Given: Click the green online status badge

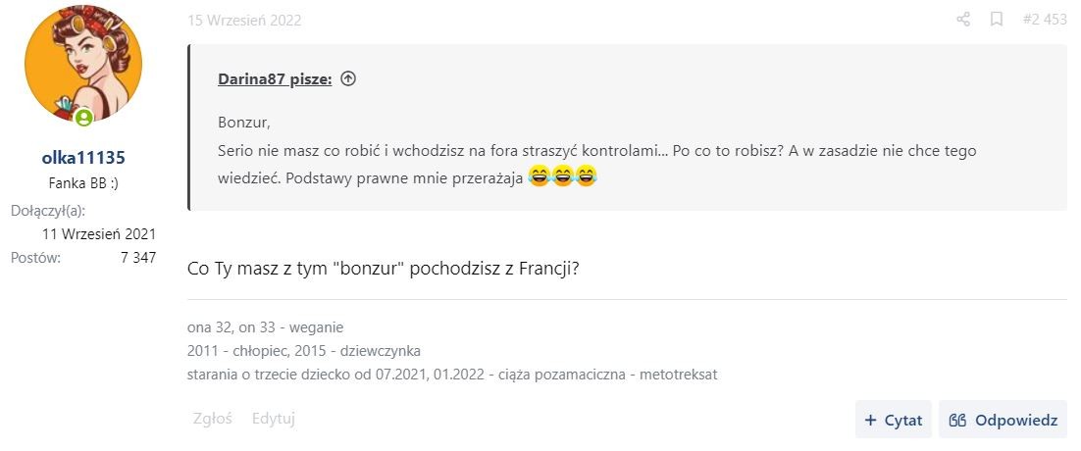Looking at the screenshot, I should [x=83, y=118].
